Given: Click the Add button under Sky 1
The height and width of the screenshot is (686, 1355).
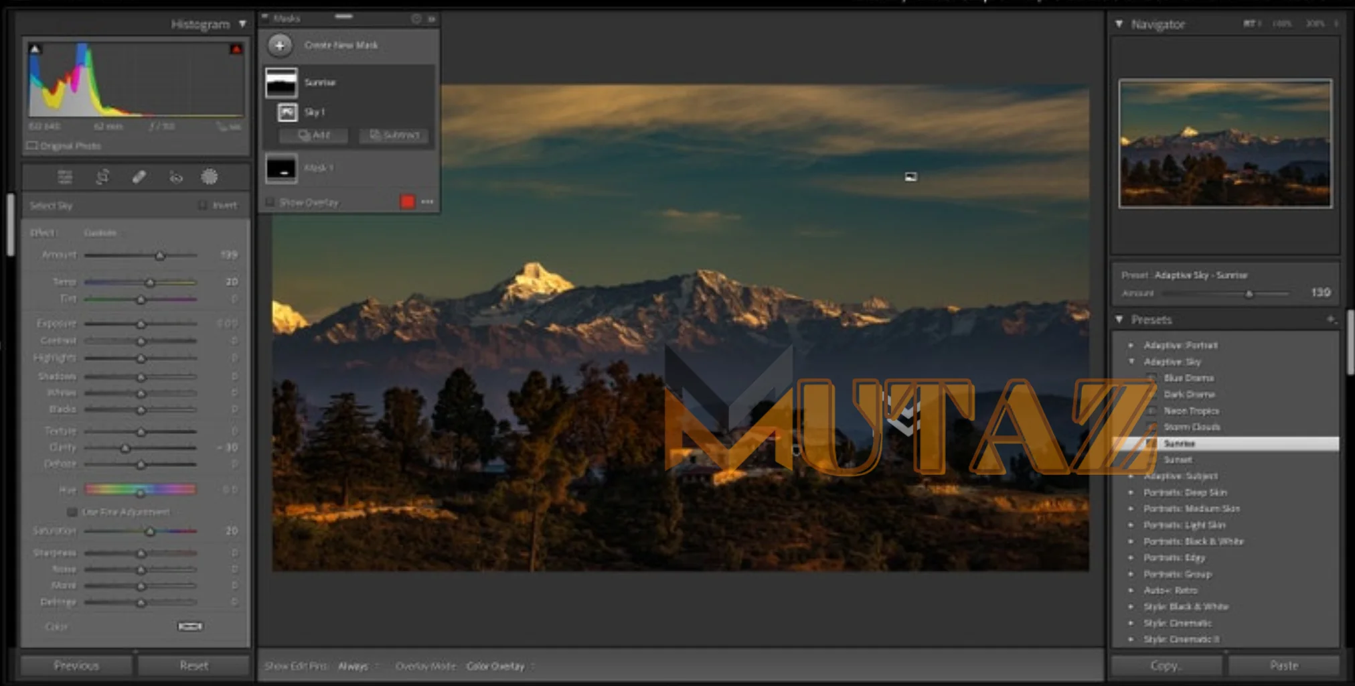Looking at the screenshot, I should (314, 135).
